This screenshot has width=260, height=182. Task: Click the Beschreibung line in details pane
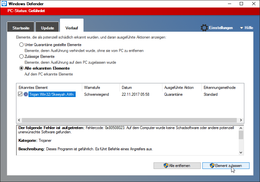(85, 149)
